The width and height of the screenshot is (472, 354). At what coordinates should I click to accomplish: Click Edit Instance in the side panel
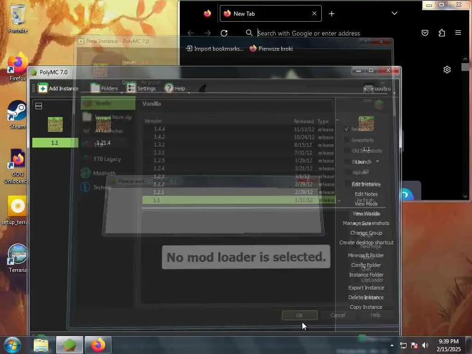tap(366, 184)
